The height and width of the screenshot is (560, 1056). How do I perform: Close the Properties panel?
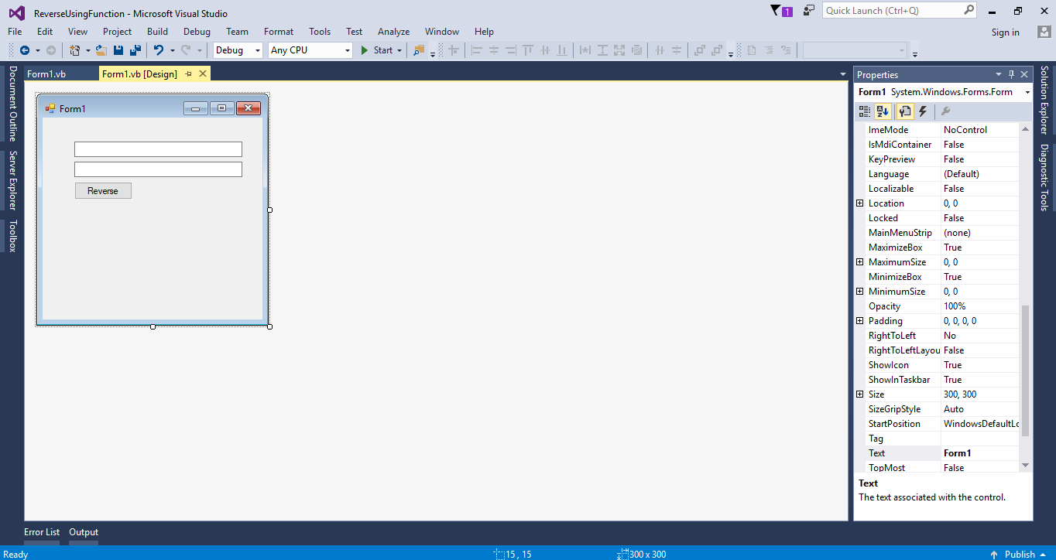click(1024, 75)
